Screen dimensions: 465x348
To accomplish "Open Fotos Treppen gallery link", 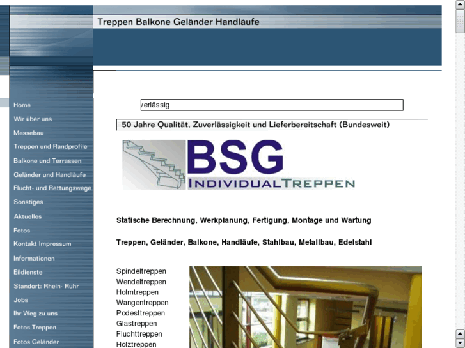I will 35,328.
